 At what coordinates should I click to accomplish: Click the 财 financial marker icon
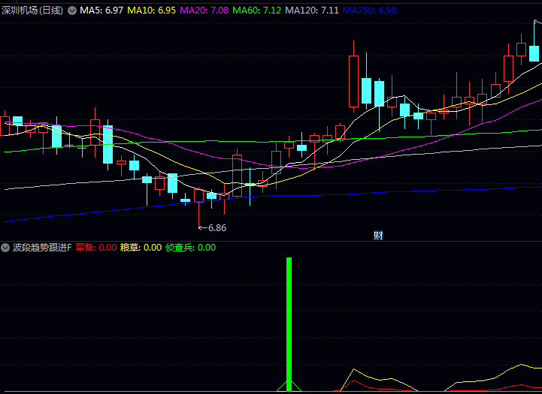pos(378,235)
